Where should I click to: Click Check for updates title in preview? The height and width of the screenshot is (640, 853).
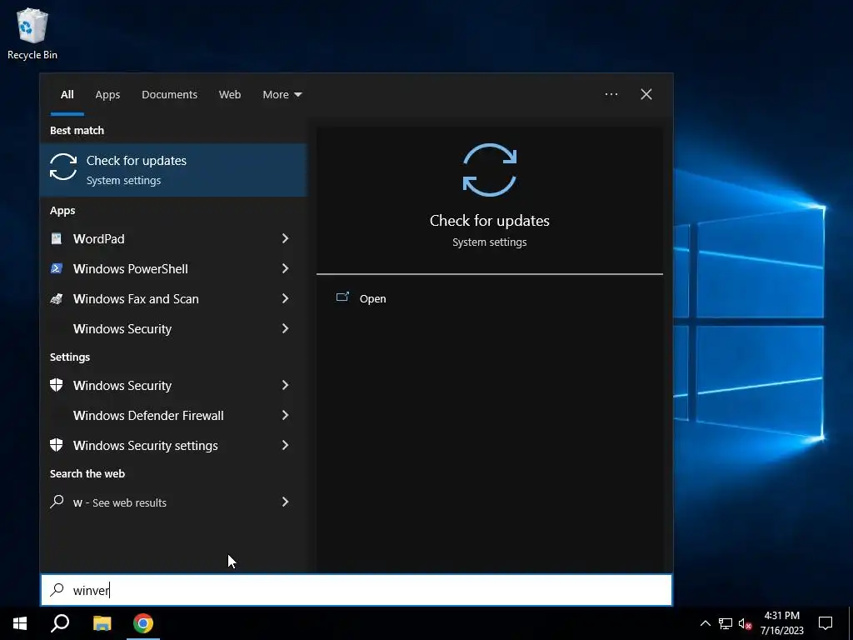[490, 220]
